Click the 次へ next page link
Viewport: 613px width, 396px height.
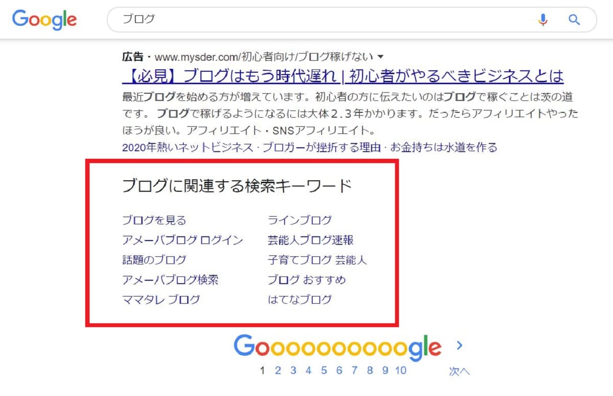click(x=460, y=371)
